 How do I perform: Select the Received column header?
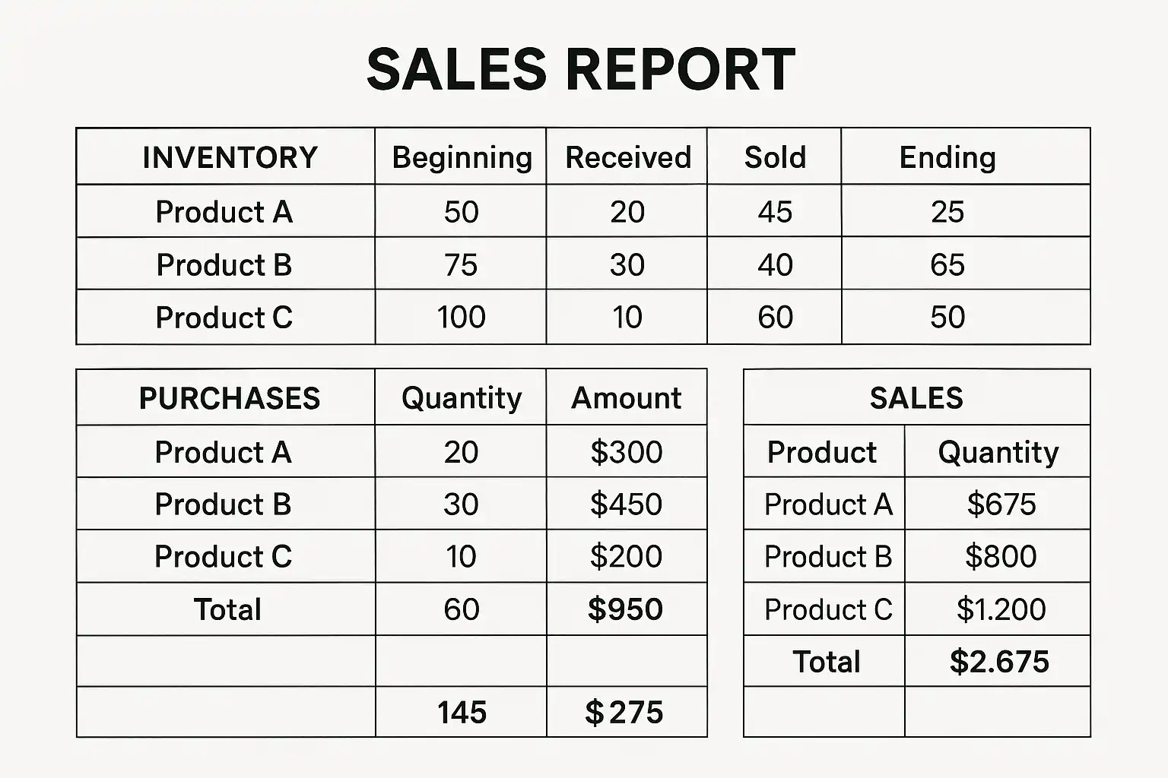[x=627, y=157]
